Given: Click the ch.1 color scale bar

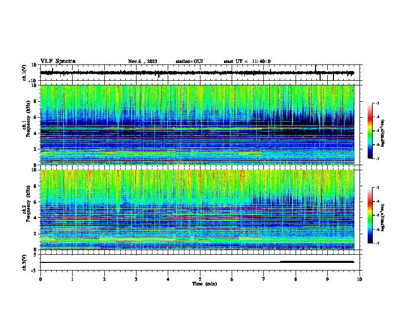Looking at the screenshot, I should (370, 131).
